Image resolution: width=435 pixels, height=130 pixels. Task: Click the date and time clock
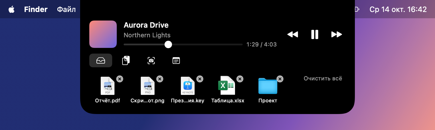(x=398, y=9)
